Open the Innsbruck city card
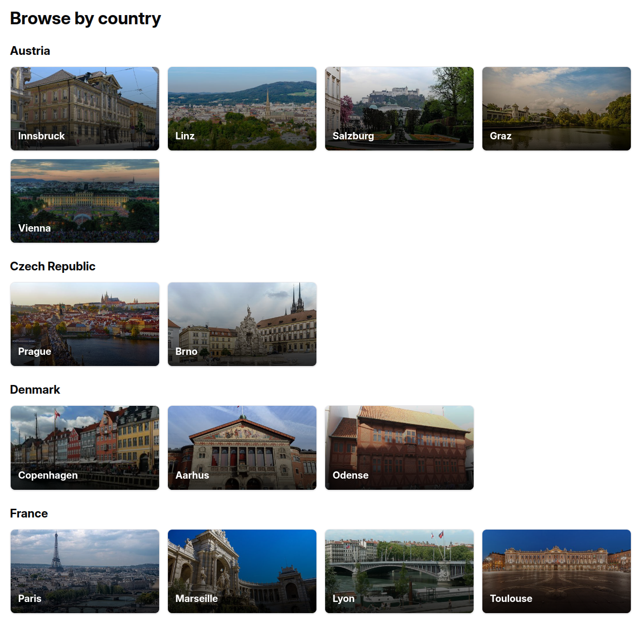Viewport: 643px width, 617px height. [x=85, y=109]
